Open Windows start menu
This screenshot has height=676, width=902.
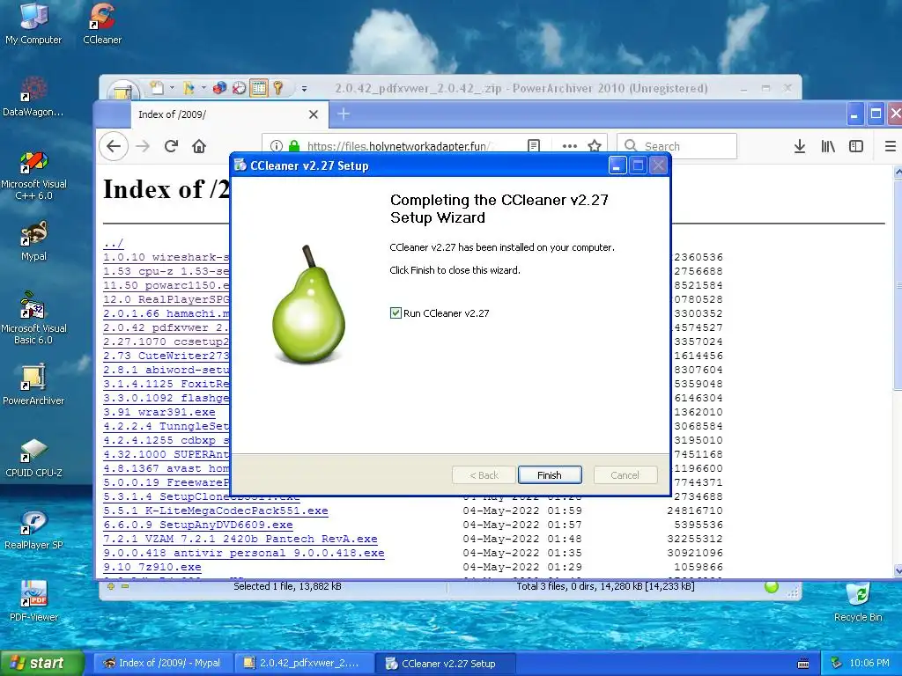point(41,663)
